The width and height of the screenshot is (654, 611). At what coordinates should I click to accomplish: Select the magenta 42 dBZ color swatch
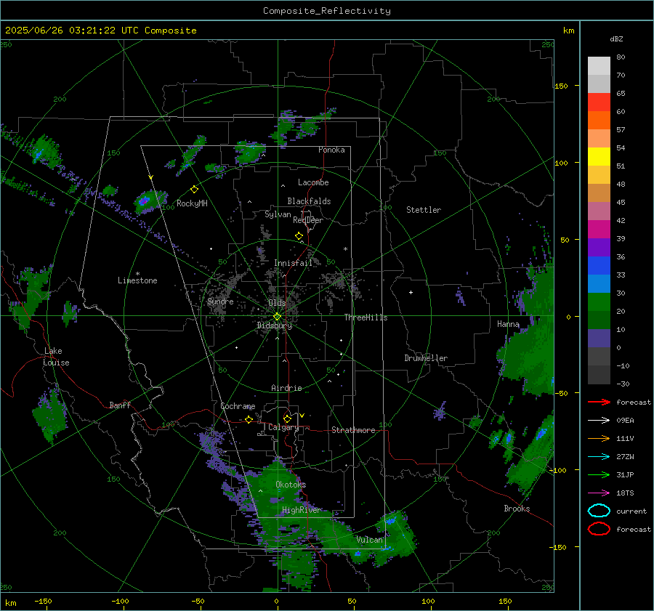(x=599, y=229)
